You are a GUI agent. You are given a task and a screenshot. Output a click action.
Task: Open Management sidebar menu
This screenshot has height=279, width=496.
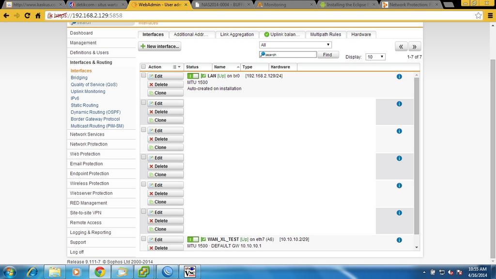click(83, 43)
